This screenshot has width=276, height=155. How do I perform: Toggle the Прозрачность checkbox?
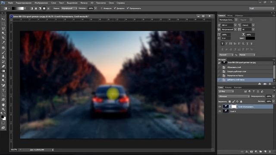pos(128,8)
